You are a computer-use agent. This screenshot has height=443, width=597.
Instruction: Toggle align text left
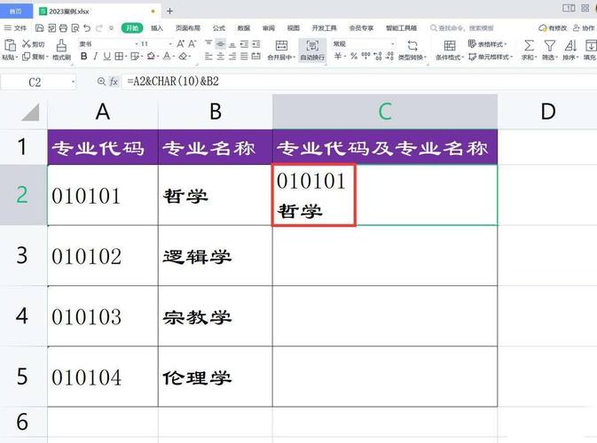pyautogui.click(x=208, y=57)
